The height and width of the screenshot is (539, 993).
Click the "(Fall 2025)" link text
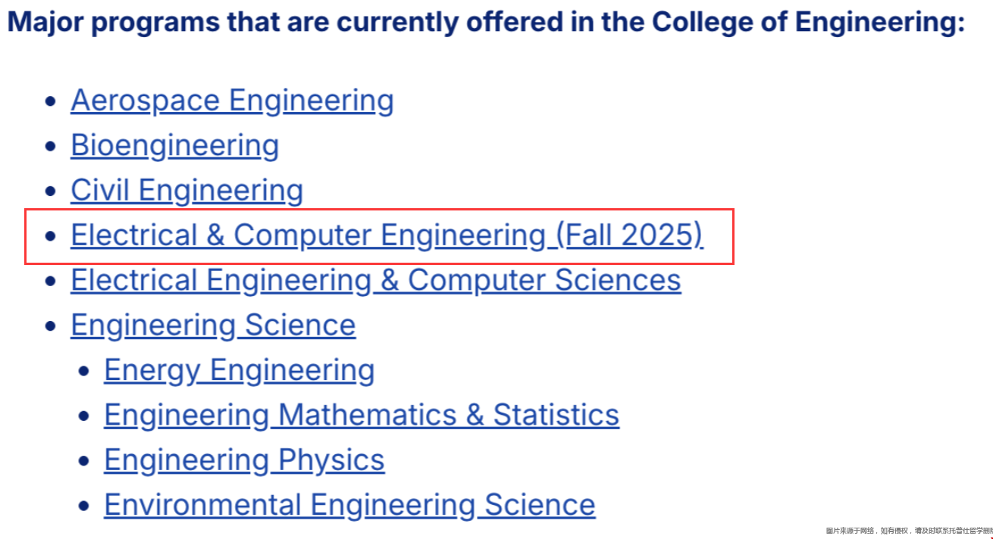point(630,235)
